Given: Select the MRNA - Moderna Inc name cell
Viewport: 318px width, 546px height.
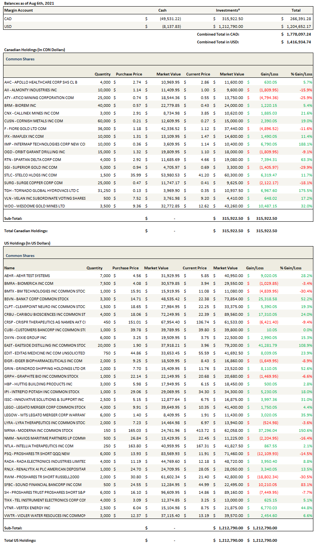Looking at the screenshot, I should (x=39, y=430).
